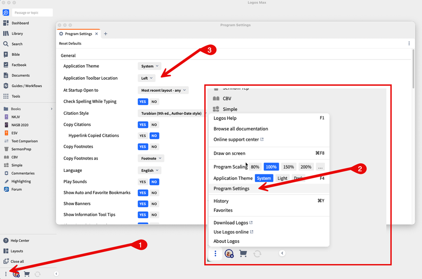Open the Commentaries shortcut
This screenshot has height=279, width=422.
[19, 173]
